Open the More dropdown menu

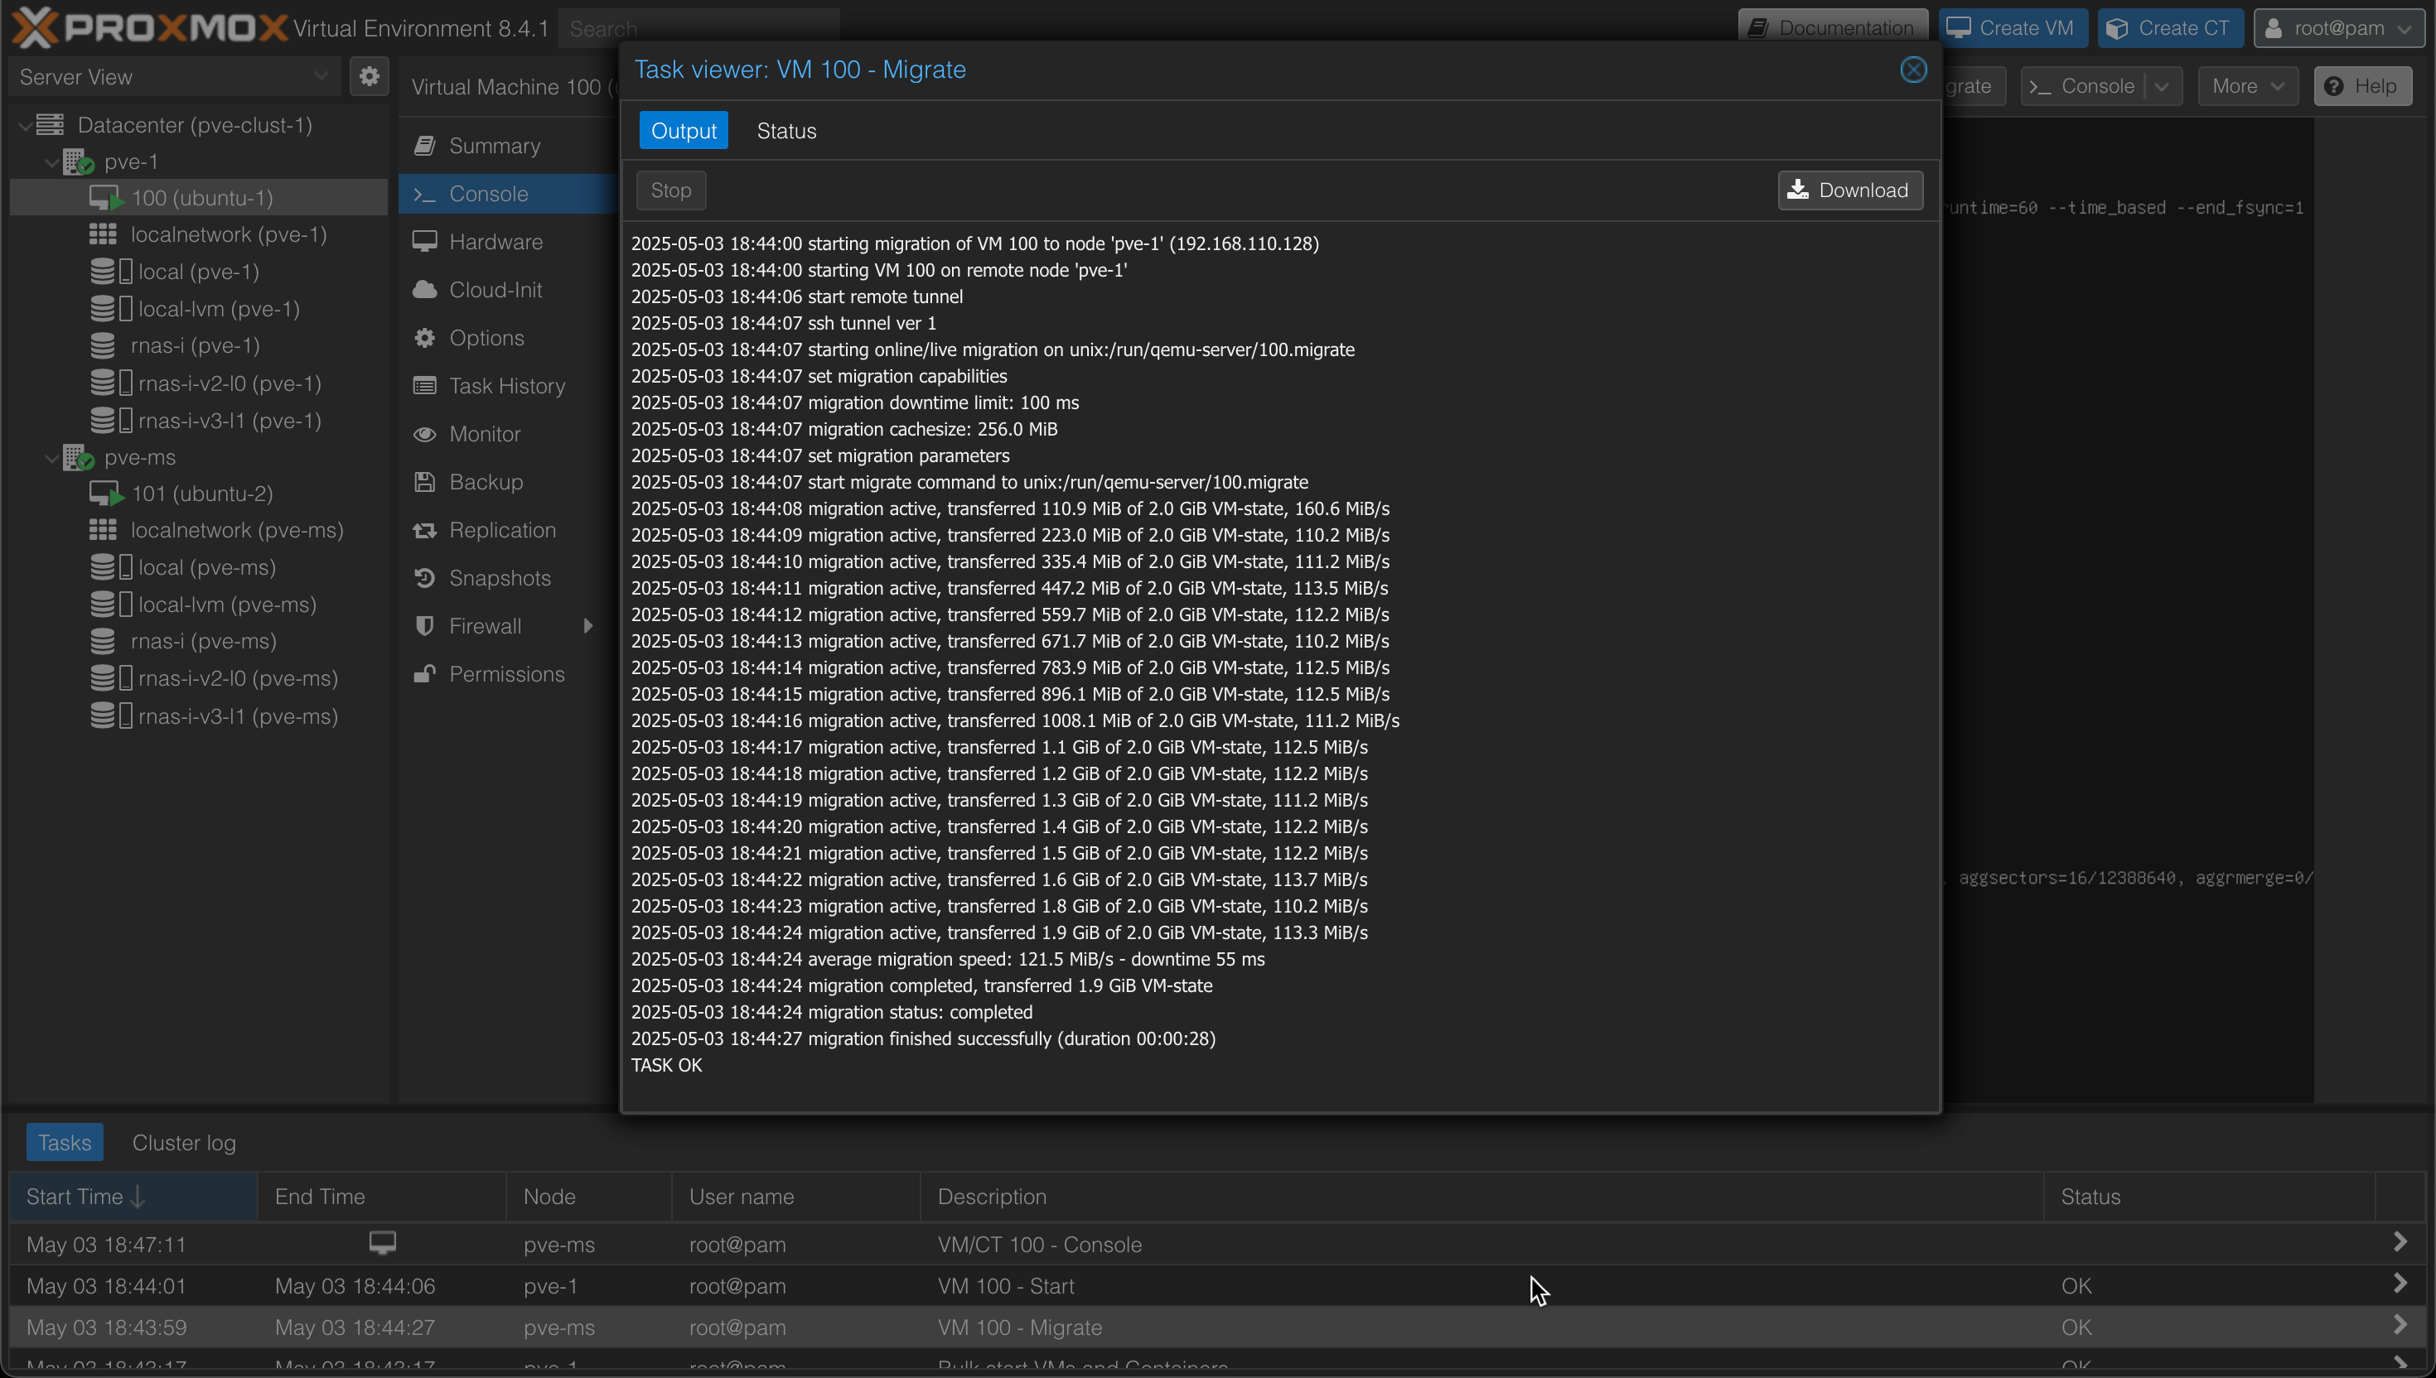point(2248,86)
